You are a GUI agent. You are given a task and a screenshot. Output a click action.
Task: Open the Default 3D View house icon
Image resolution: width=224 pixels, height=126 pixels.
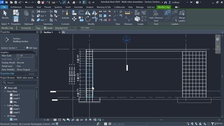point(74,2)
